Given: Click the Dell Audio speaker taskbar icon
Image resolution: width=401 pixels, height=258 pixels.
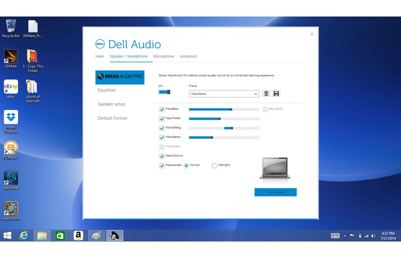Looking at the screenshot, I should (114, 235).
